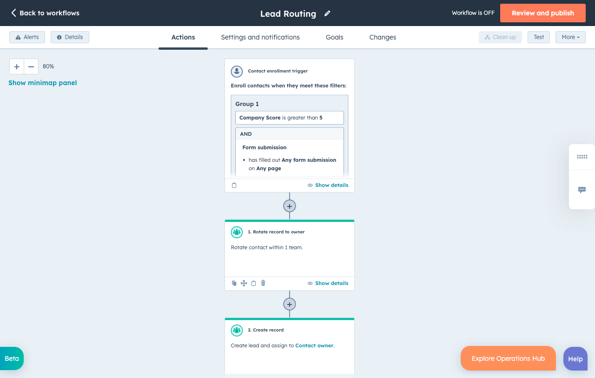Click the contact enrollment trigger avatar icon
Viewport: 595px width, 378px height.
click(237, 72)
